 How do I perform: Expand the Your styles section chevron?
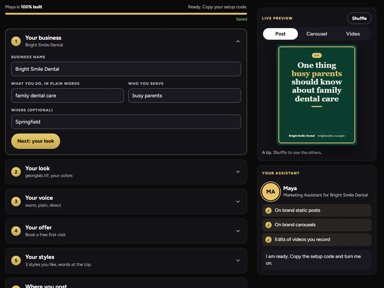click(238, 260)
